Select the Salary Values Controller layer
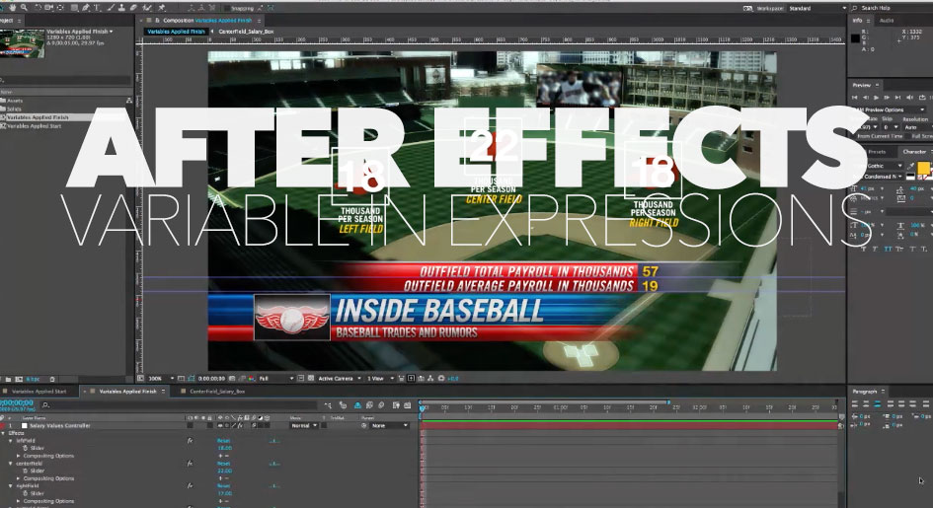 coord(59,426)
